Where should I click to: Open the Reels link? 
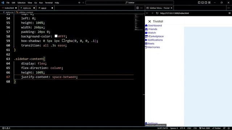(x=151, y=43)
